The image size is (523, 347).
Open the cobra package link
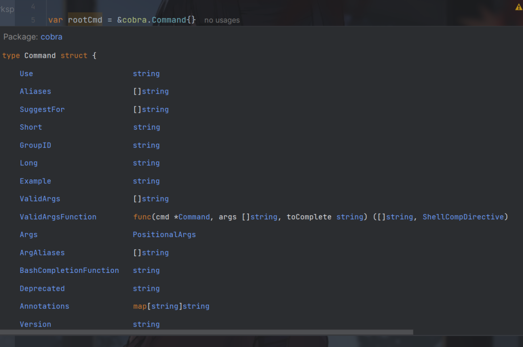[51, 37]
